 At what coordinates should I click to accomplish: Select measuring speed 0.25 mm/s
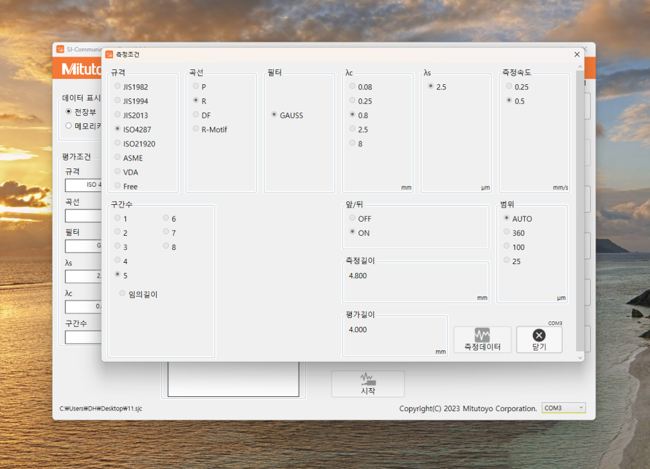509,87
